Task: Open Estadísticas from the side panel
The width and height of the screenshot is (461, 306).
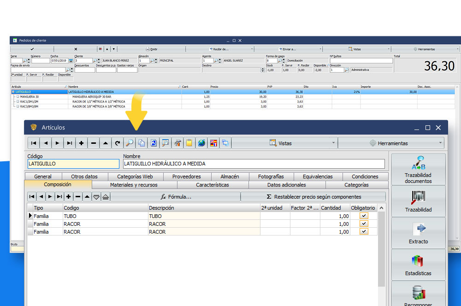Action: point(418,265)
